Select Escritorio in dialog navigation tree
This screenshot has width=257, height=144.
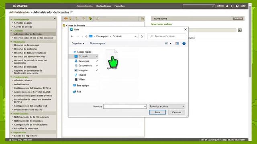pyautogui.click(x=83, y=56)
